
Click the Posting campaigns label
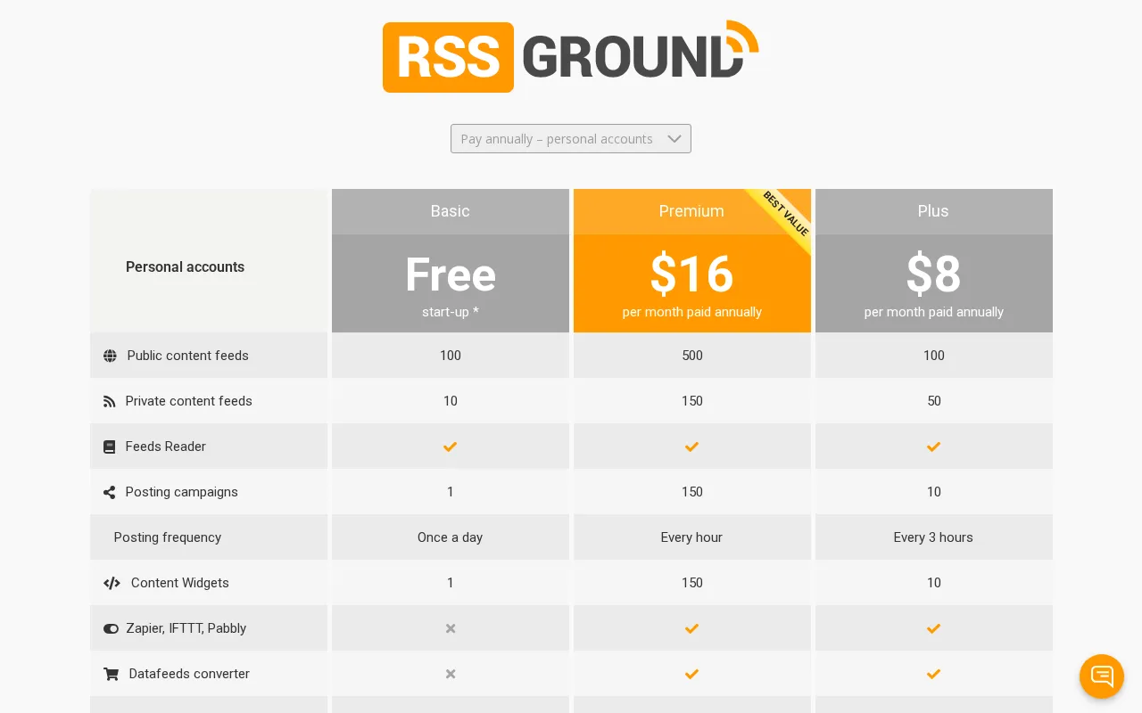tap(182, 492)
